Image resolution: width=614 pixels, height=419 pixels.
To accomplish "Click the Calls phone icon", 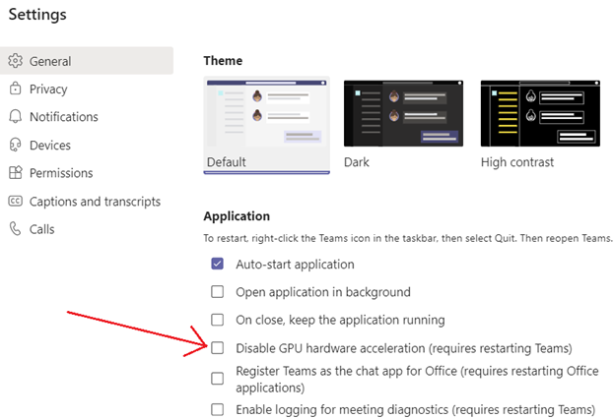I will tap(15, 229).
